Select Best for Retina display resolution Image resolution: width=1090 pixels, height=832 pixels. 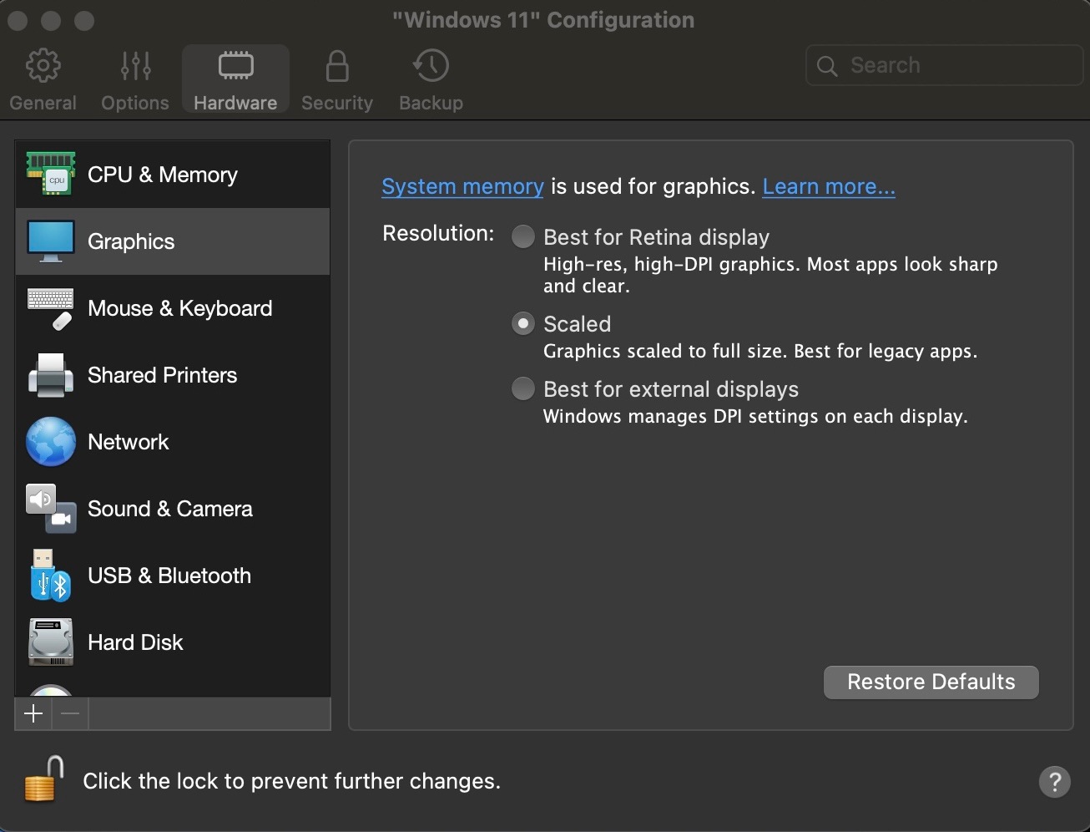click(523, 237)
